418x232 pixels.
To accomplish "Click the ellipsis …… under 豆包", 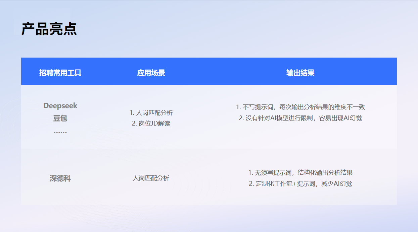I will pos(60,133).
